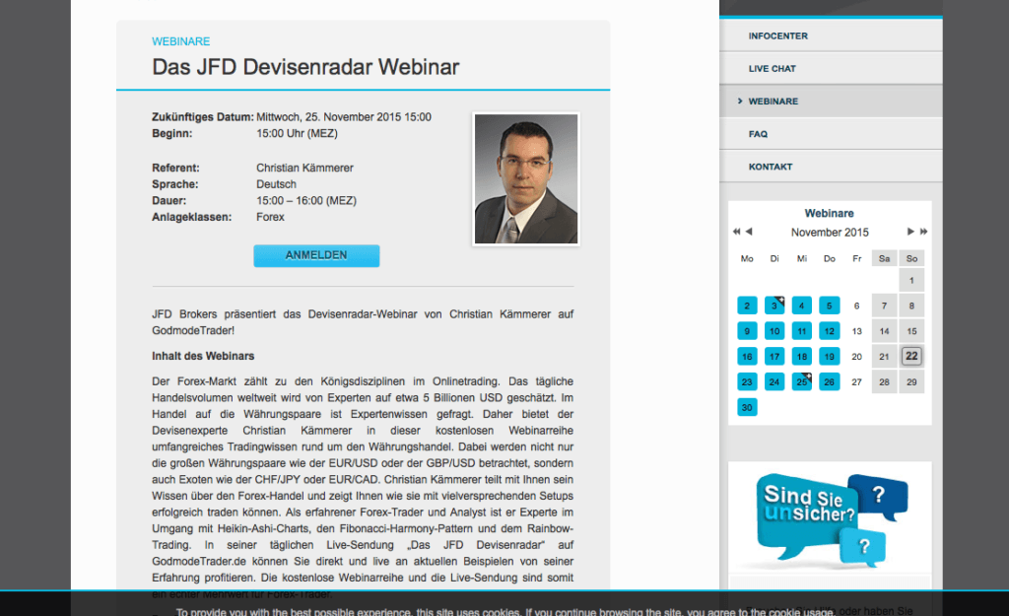Select WEBINARE in the sidebar menu

[x=831, y=102]
